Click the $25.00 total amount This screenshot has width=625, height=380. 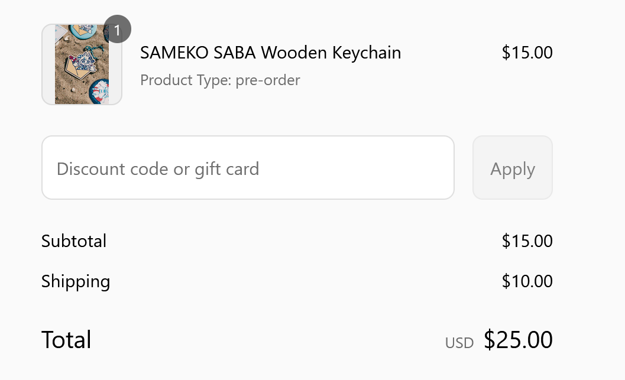(518, 340)
